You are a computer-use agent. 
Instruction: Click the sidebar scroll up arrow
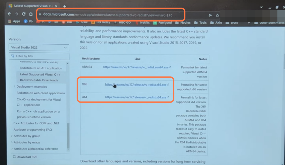pos(68,64)
